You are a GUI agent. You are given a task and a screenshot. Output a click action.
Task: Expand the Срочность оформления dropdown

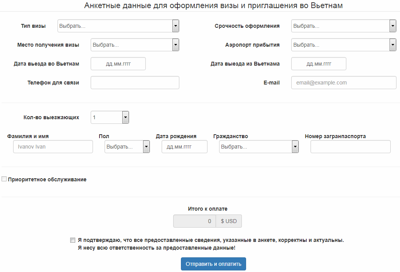click(343, 26)
